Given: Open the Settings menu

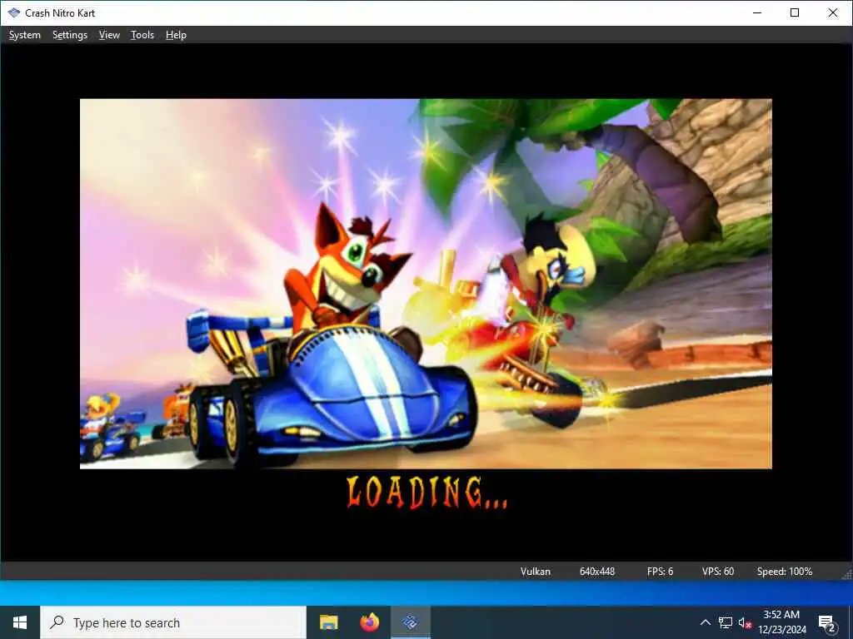Looking at the screenshot, I should point(70,35).
